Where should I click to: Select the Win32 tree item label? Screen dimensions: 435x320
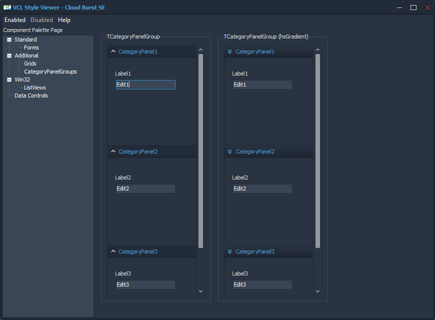22,79
